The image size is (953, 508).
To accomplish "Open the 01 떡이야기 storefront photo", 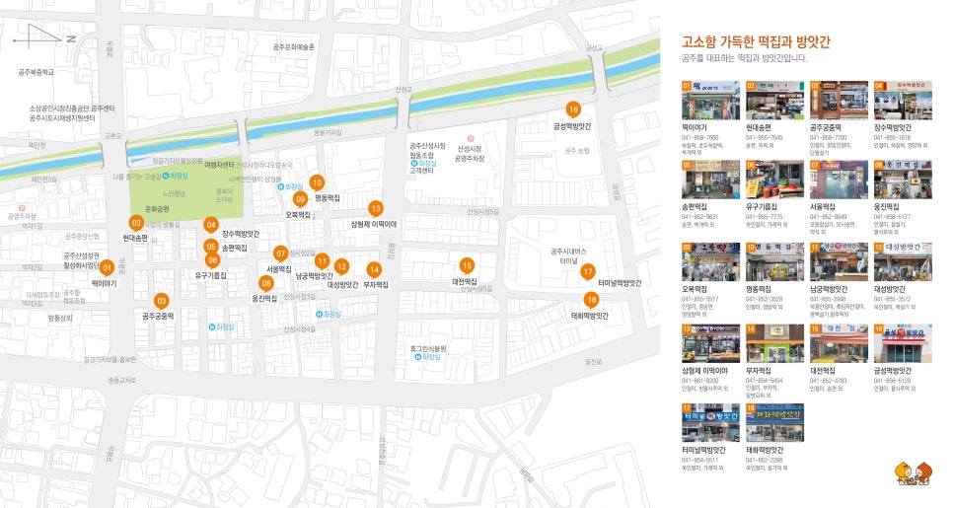I will coord(710,101).
